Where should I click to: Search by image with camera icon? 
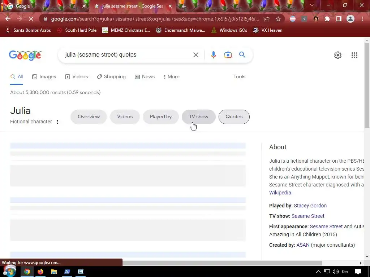(228, 55)
